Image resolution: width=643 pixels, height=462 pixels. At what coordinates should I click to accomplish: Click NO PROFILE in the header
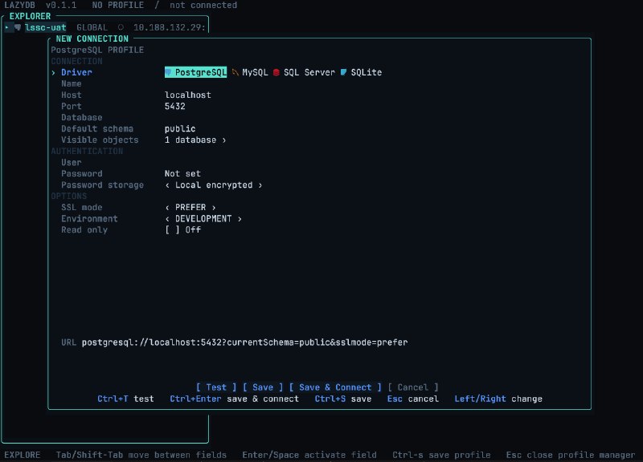(x=117, y=6)
